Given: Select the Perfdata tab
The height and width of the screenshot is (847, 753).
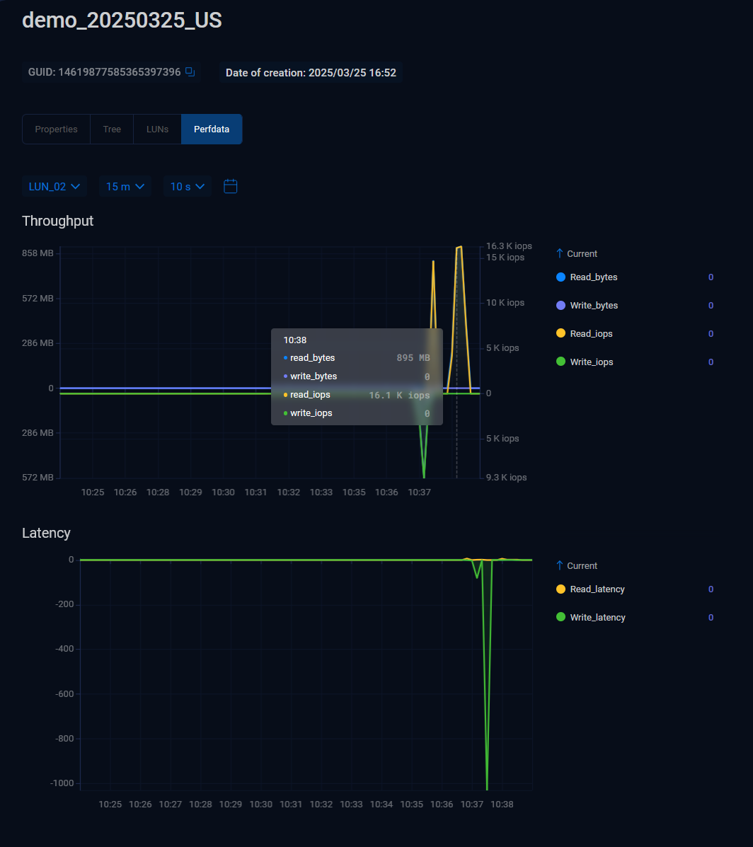Looking at the screenshot, I should (x=212, y=129).
